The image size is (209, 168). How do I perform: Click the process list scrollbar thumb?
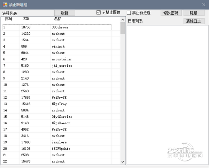click(123, 28)
